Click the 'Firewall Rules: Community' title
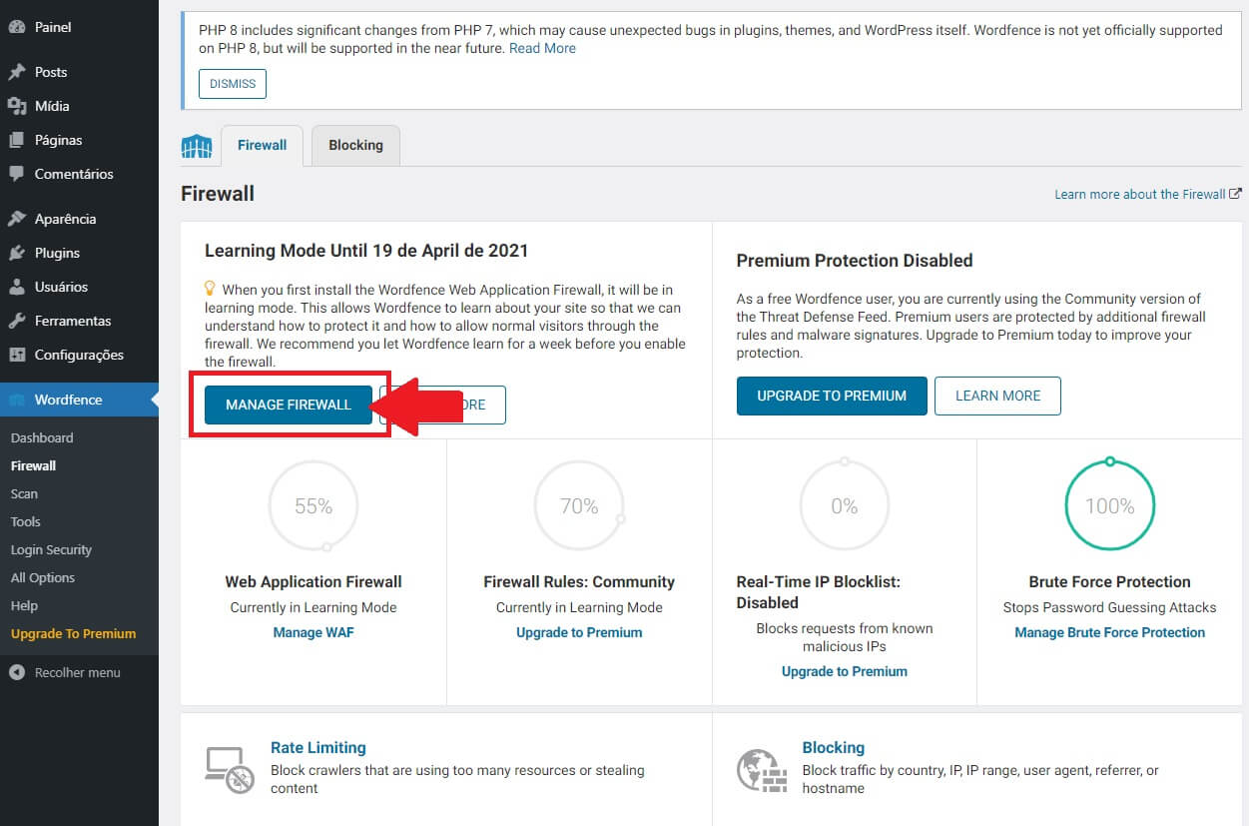This screenshot has height=826, width=1249. click(579, 581)
